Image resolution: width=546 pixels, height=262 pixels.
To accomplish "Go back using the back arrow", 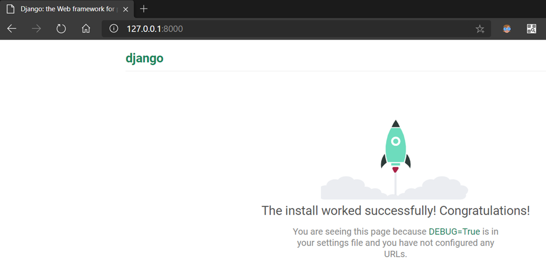I will (x=12, y=29).
